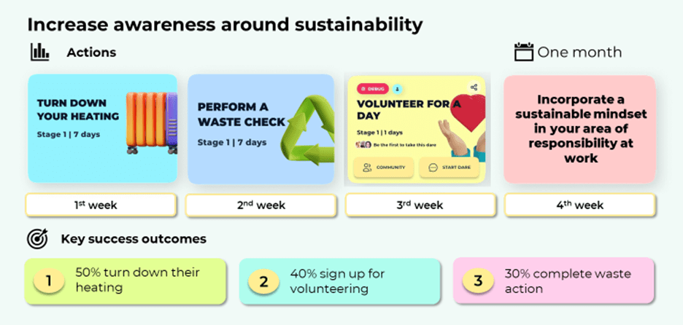Open the Perform a Waste Check card

point(261,129)
